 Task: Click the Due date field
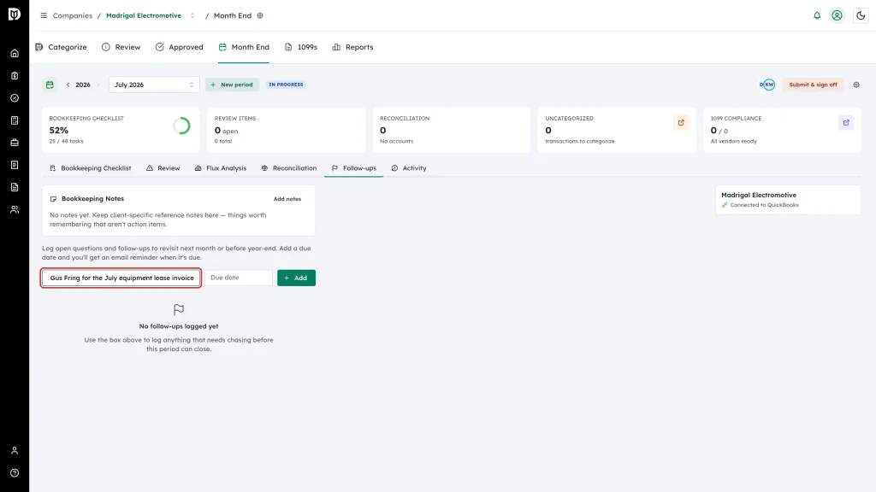click(239, 278)
